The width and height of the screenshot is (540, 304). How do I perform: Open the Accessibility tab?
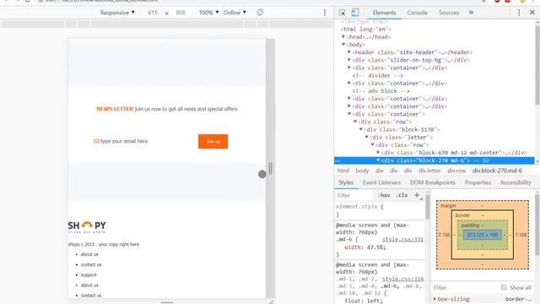click(516, 182)
